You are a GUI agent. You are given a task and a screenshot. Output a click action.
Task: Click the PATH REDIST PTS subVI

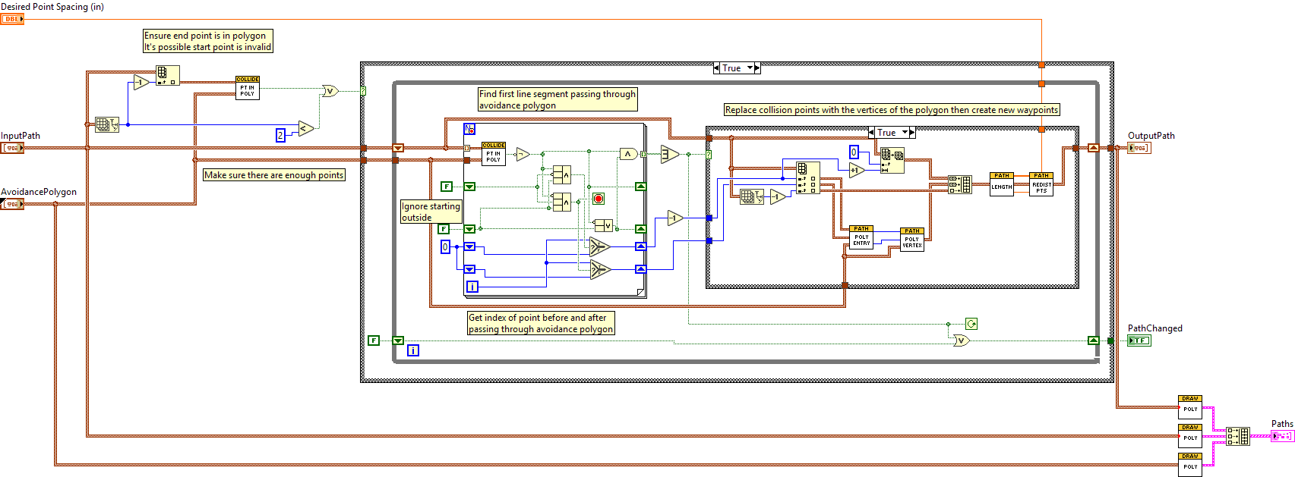[x=1041, y=184]
